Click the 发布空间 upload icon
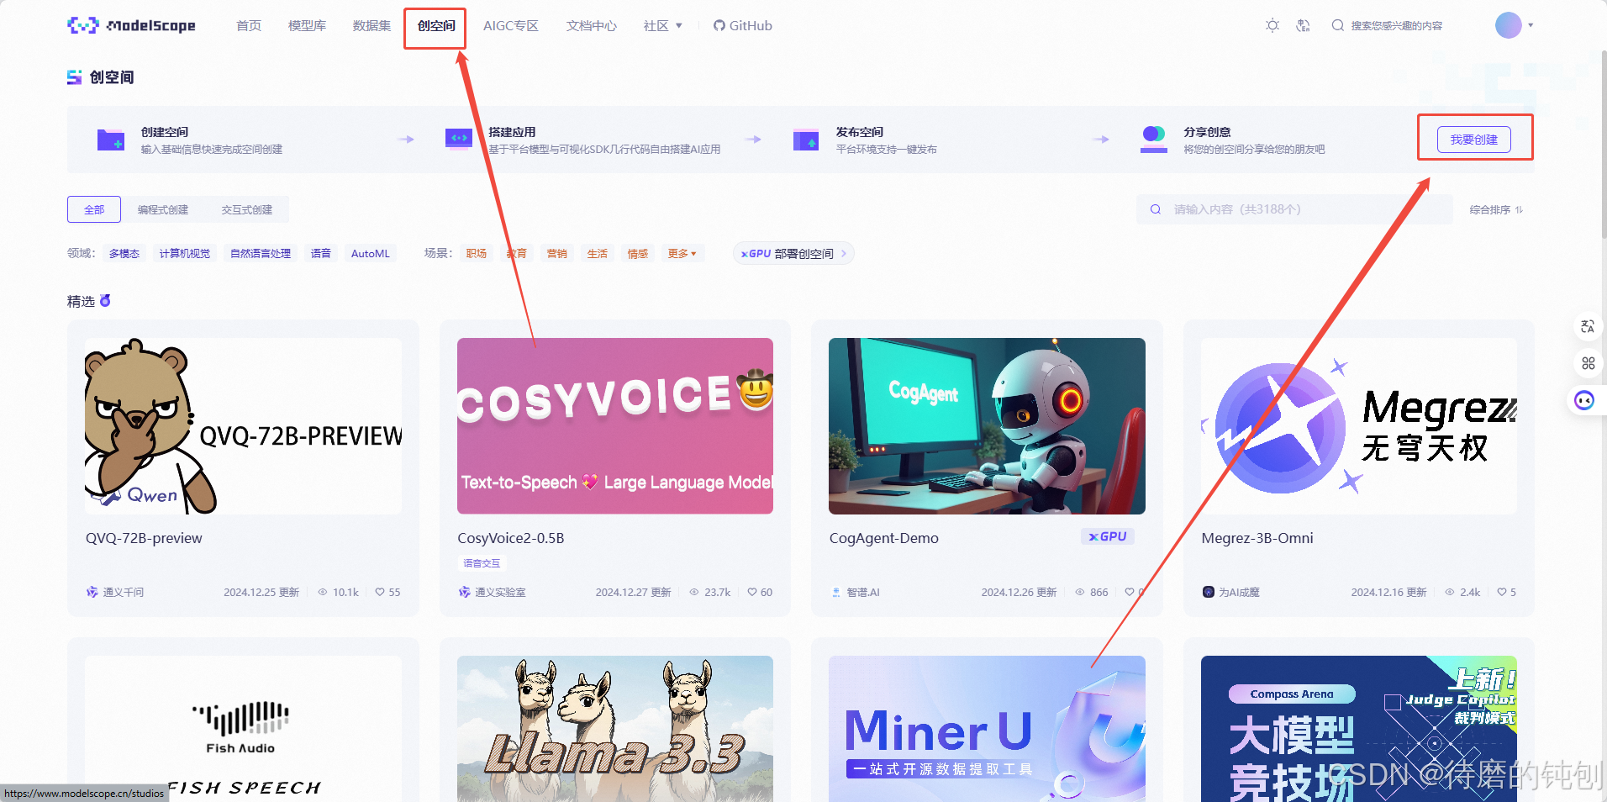 pos(806,140)
